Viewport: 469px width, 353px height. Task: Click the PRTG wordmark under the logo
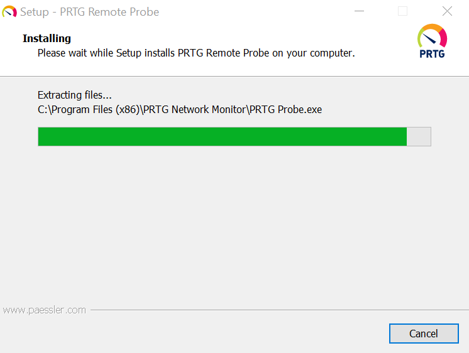432,55
